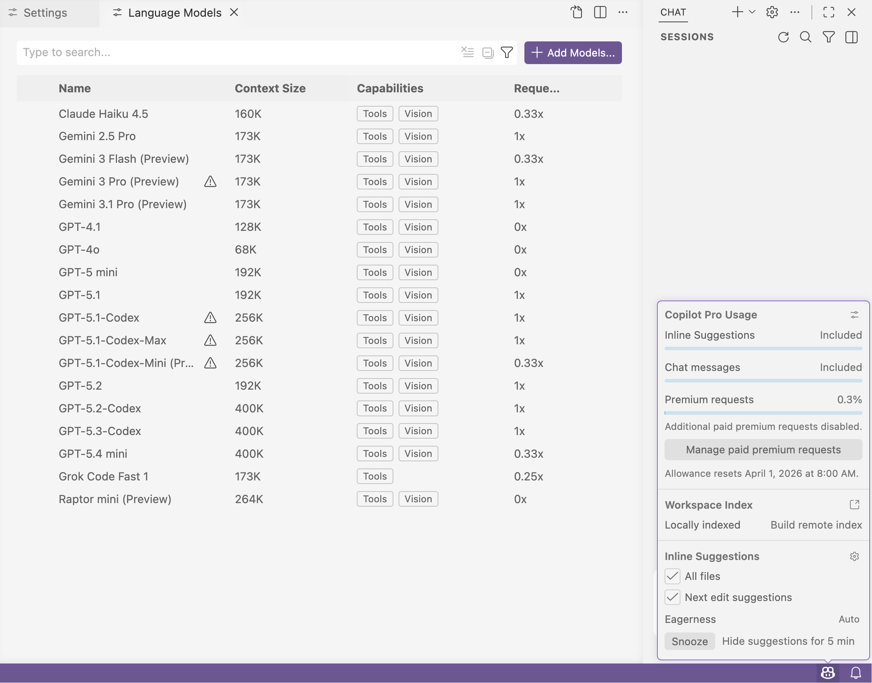Sort by the Name column header
The height and width of the screenshot is (683, 872).
coord(74,88)
